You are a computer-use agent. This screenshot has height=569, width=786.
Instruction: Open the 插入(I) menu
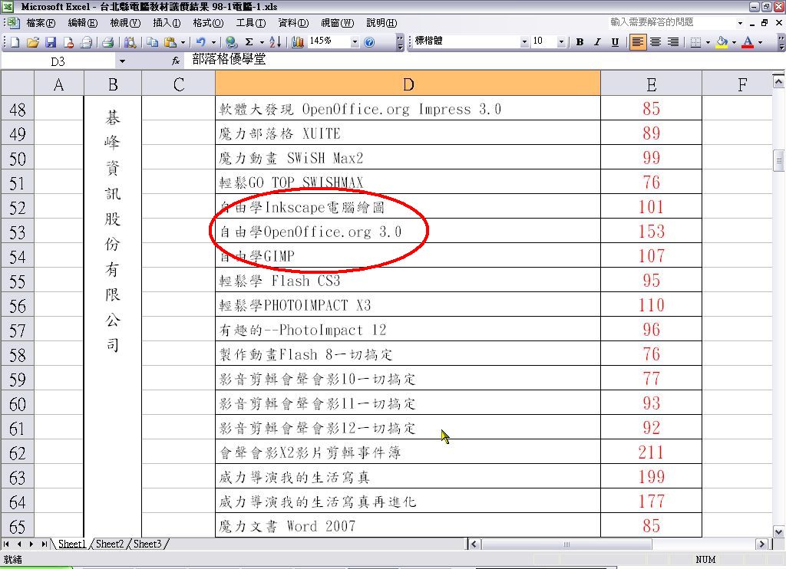(167, 23)
